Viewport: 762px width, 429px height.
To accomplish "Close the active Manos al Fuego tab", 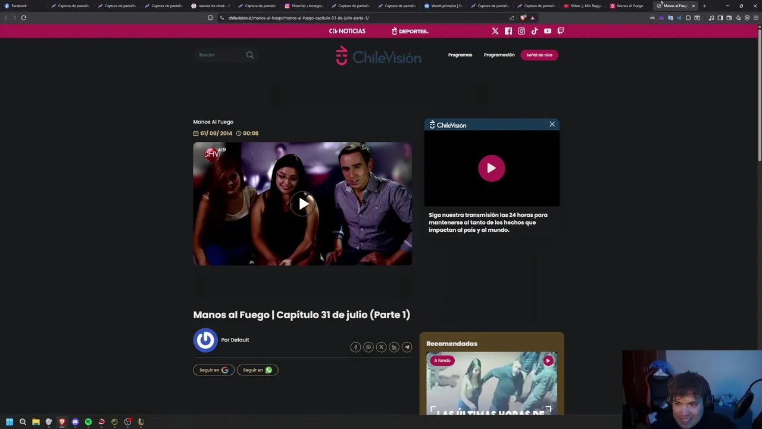I will click(x=693, y=6).
